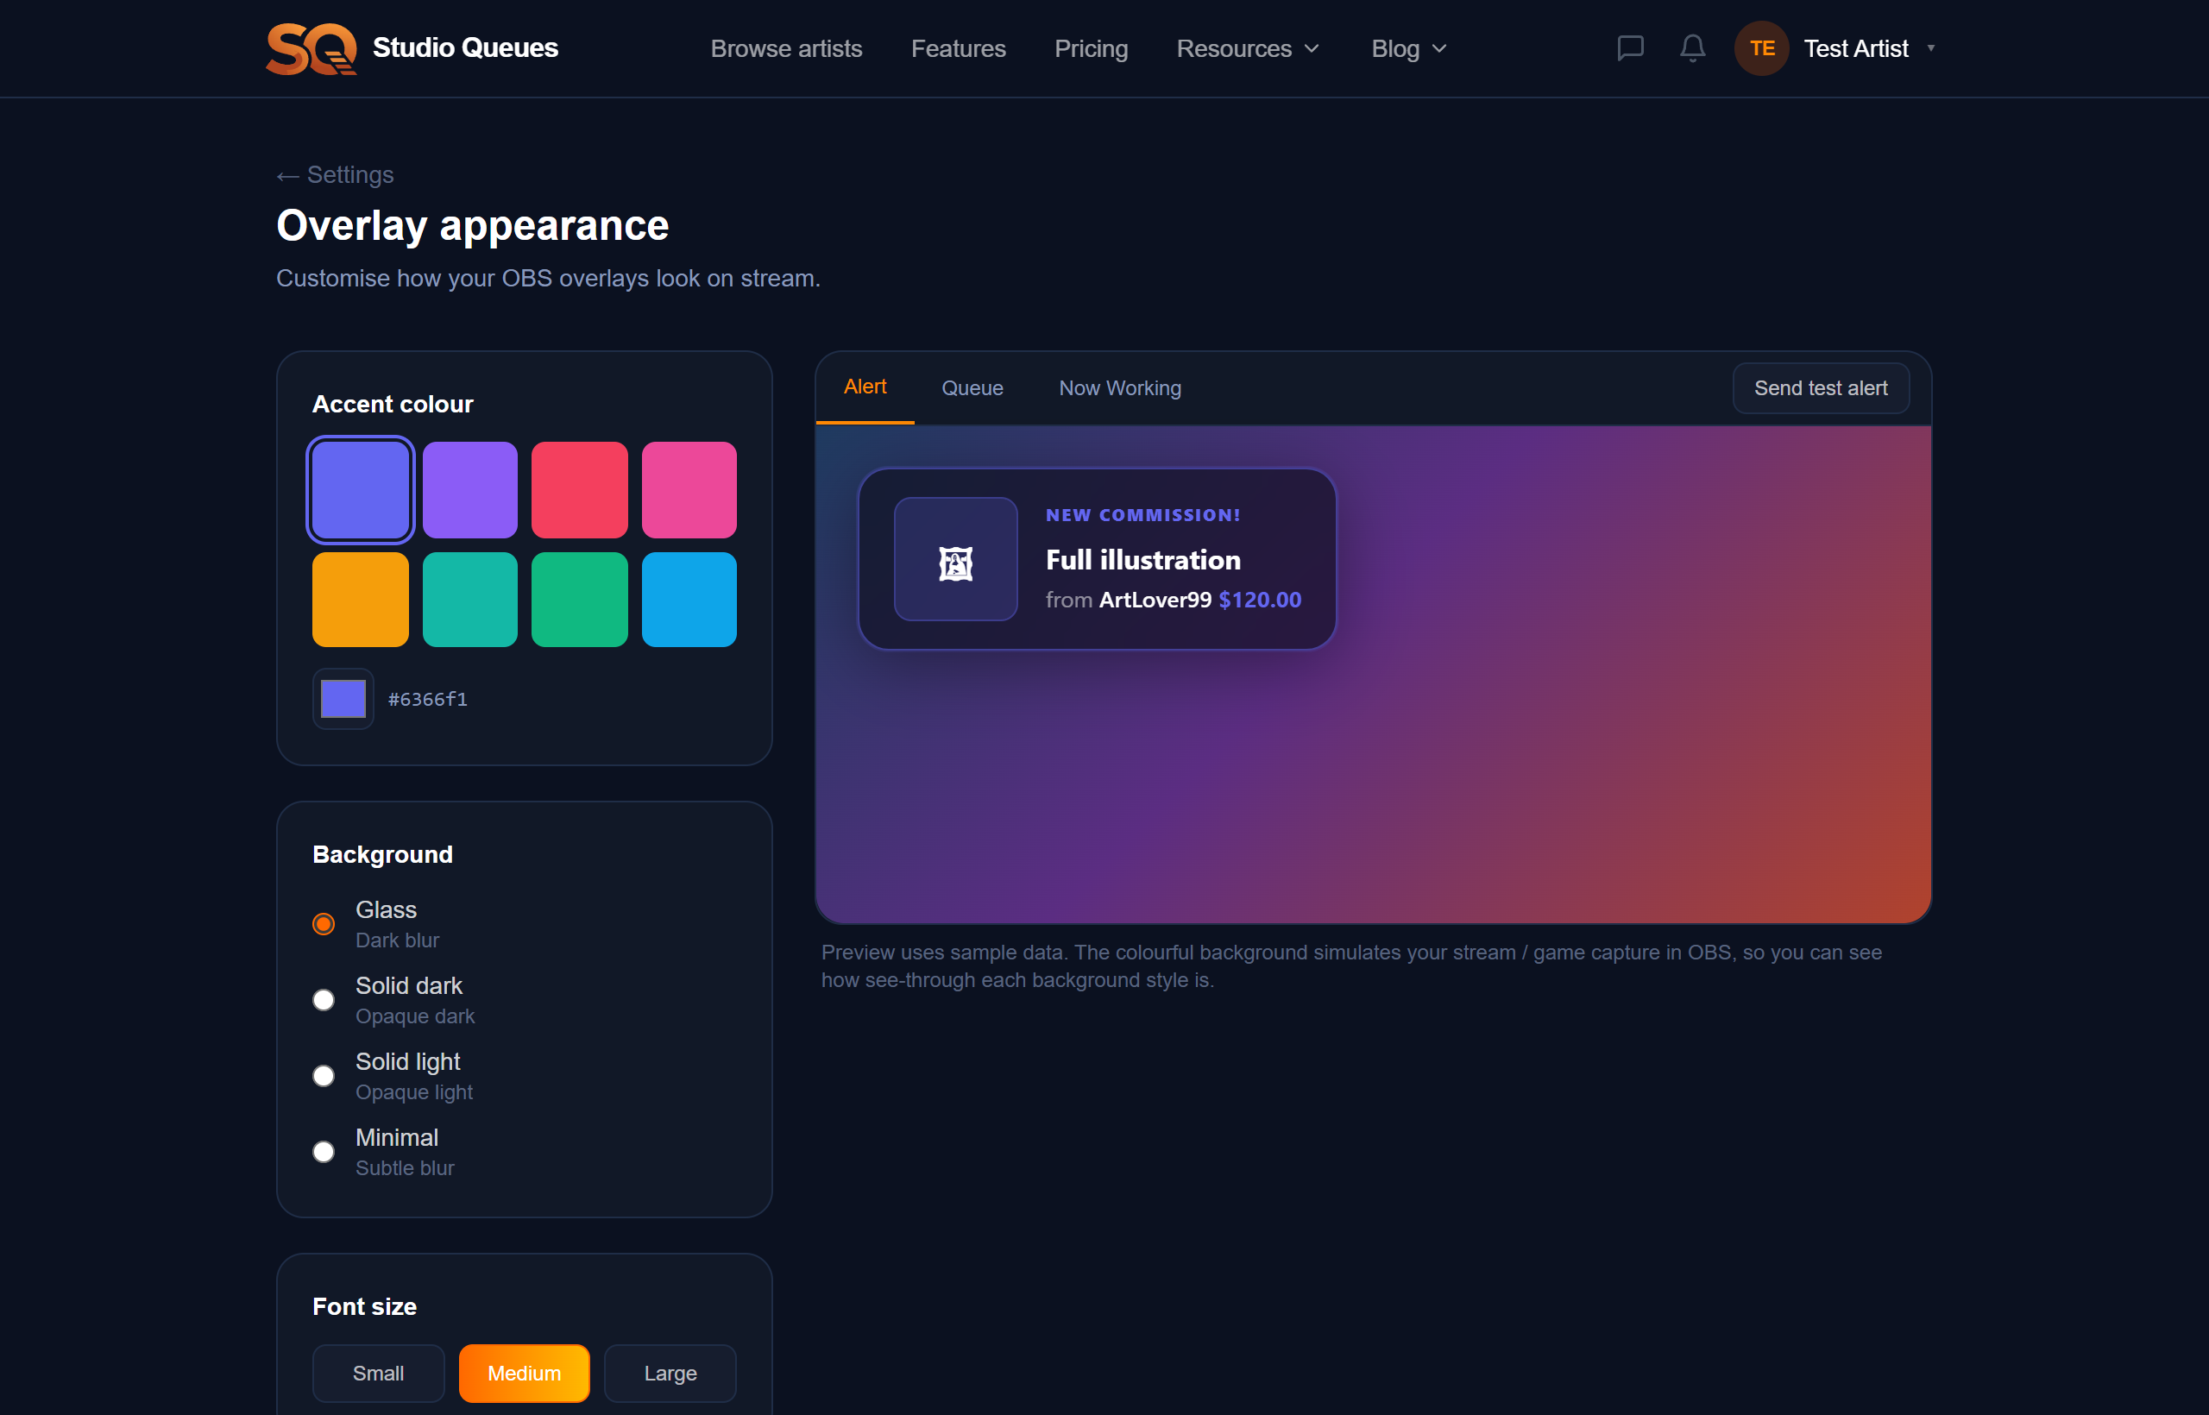
Task: Click the ArtLover99 name in preview
Action: [x=1155, y=600]
